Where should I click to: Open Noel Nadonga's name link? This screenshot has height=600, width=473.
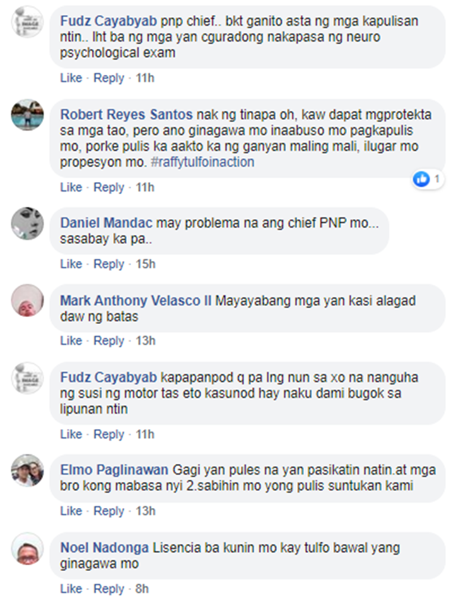[104, 548]
